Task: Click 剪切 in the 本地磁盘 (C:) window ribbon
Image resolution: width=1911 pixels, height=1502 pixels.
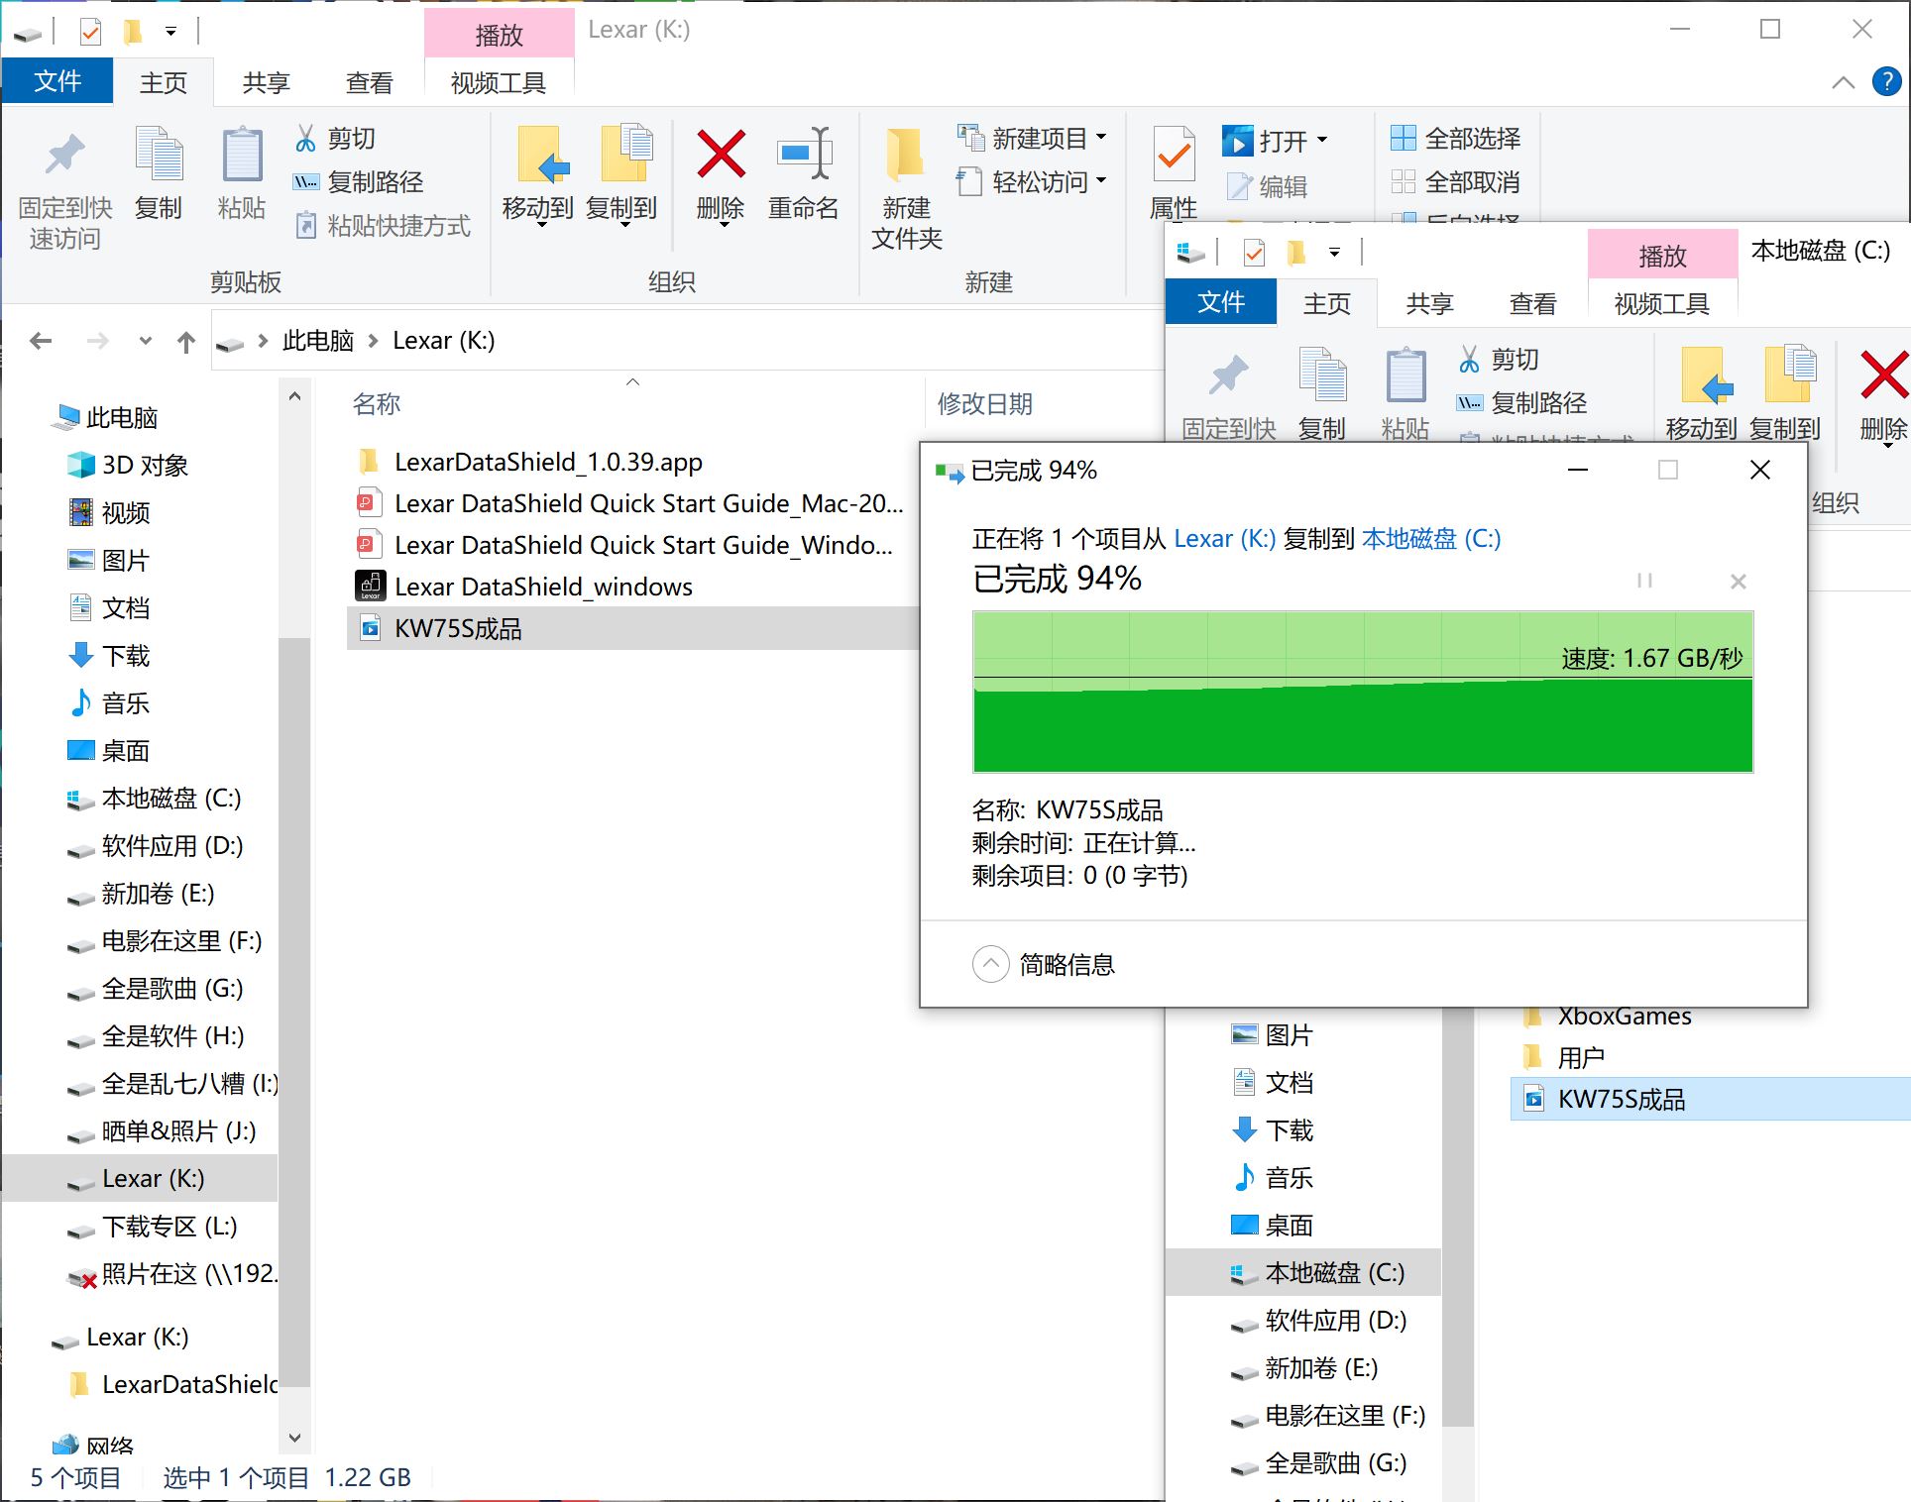Action: 1499,360
